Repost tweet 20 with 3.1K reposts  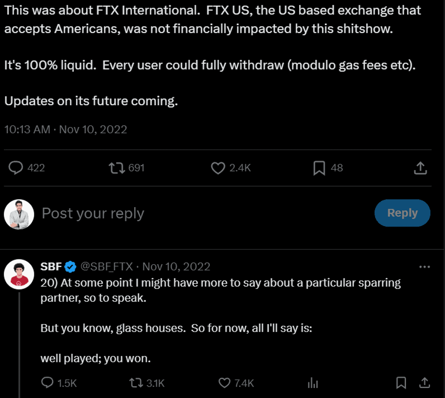pyautogui.click(x=136, y=383)
